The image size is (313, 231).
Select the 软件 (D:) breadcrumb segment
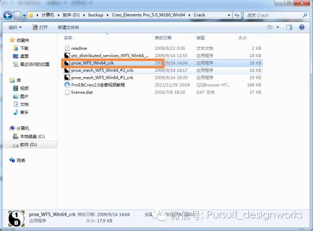click(71, 15)
